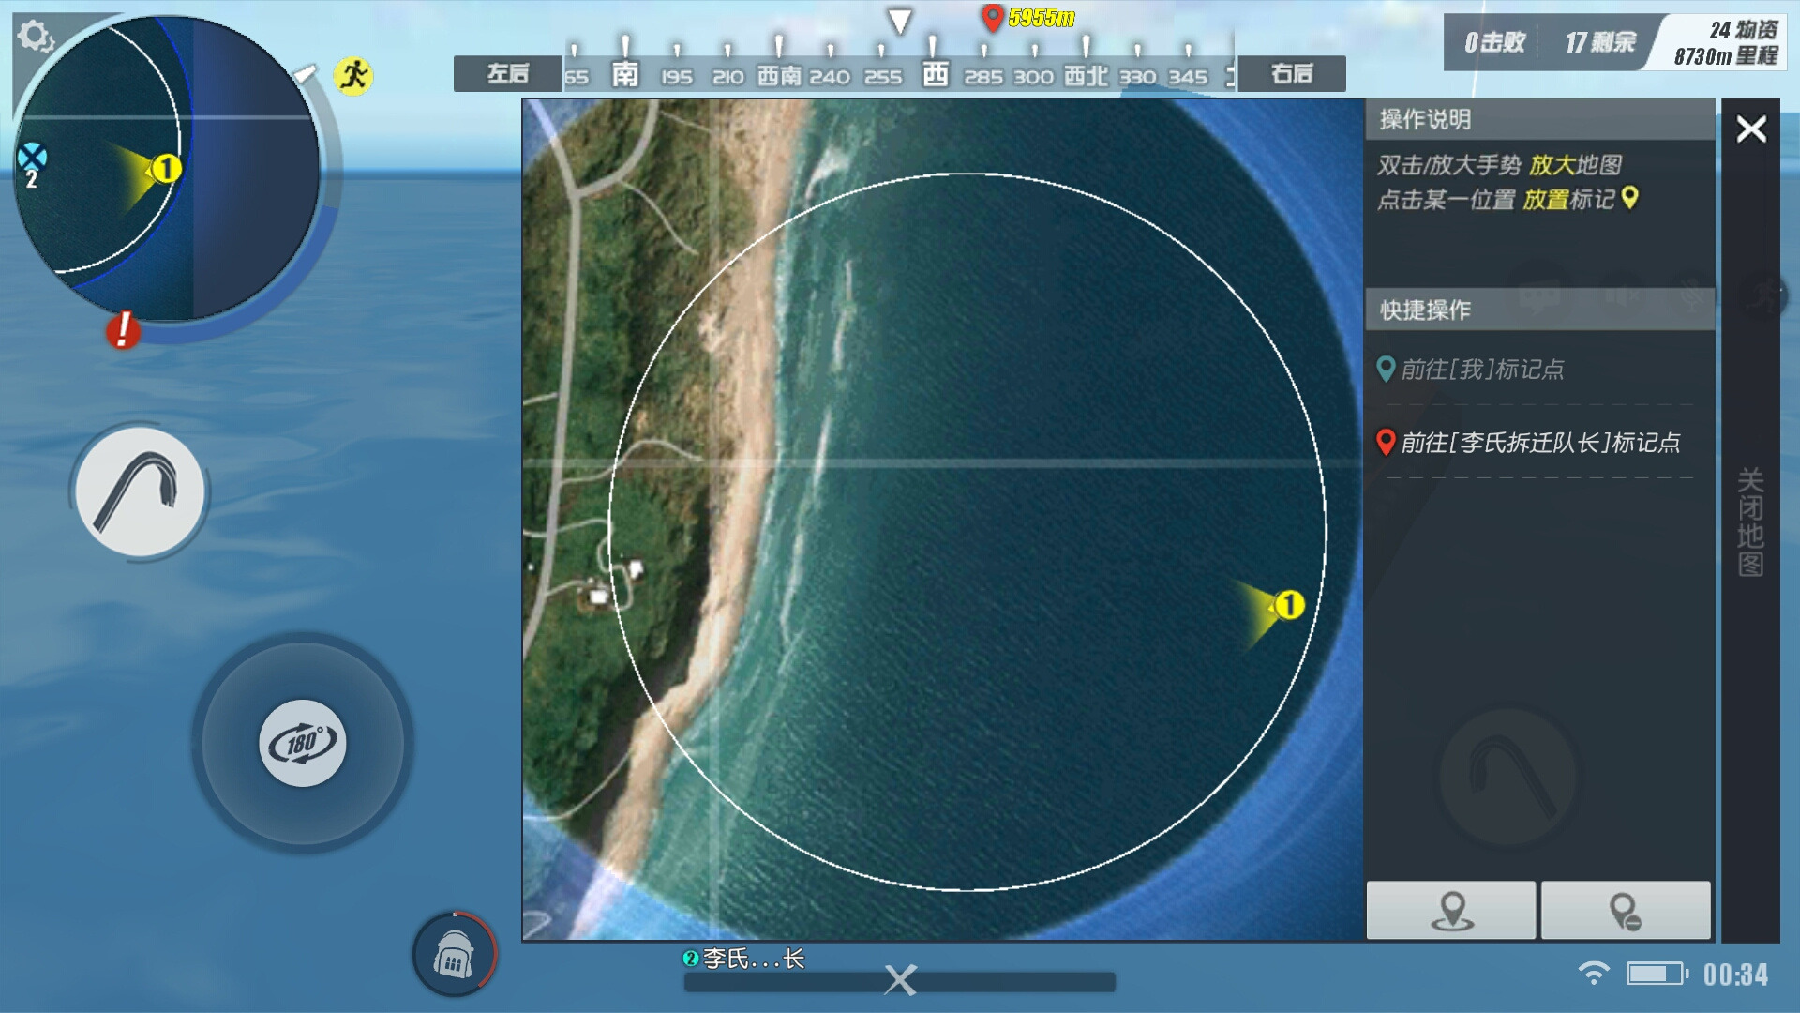Click the 17 剩余 players remaining counter
The image size is (1800, 1013).
click(1599, 42)
